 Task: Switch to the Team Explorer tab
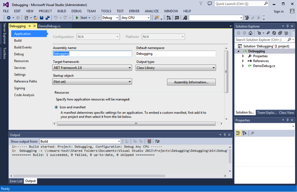(267, 112)
